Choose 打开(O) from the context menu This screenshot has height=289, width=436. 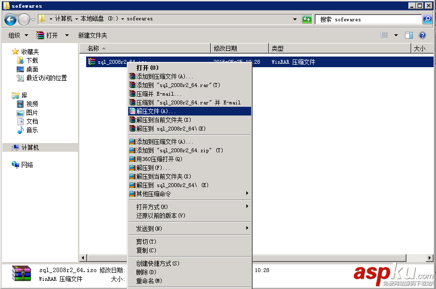(x=190, y=68)
